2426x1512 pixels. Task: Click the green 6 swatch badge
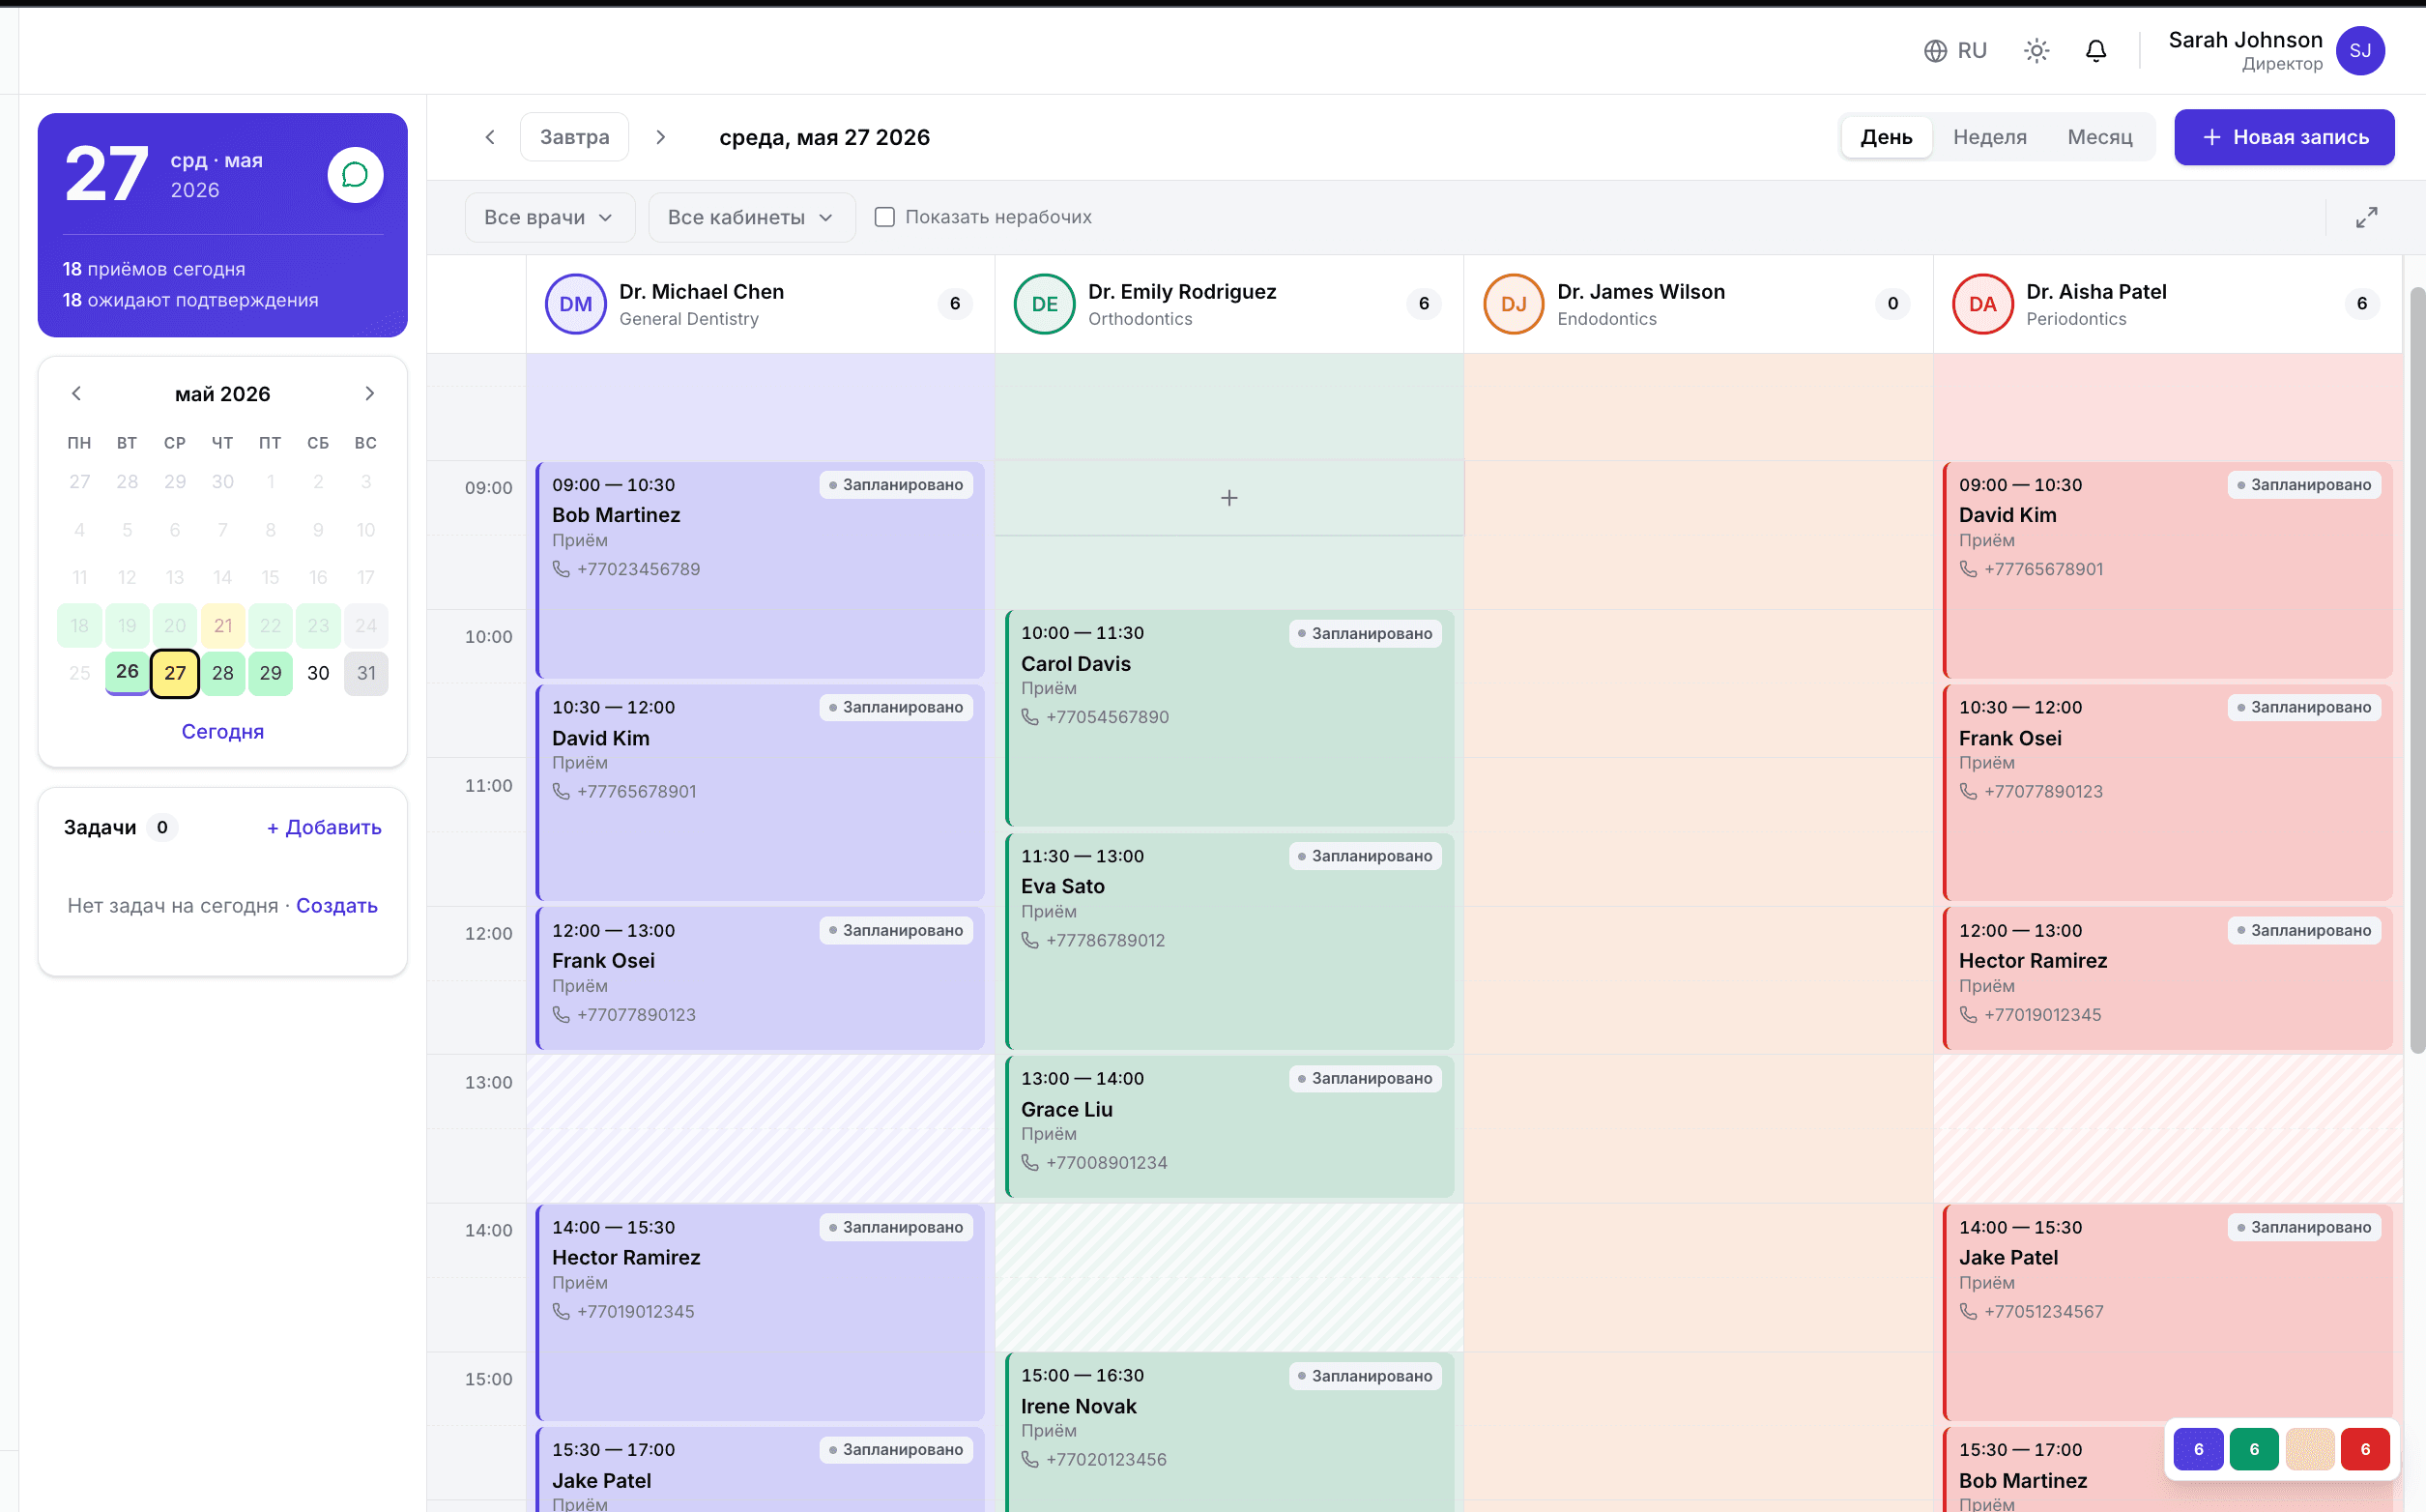click(x=2253, y=1449)
